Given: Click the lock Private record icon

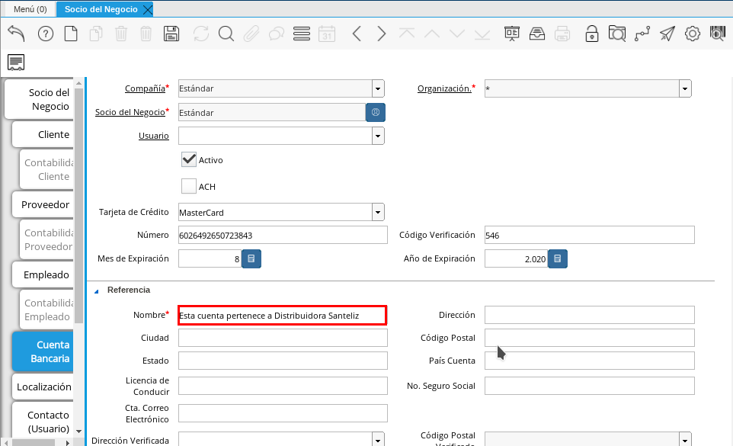Looking at the screenshot, I should pyautogui.click(x=591, y=34).
